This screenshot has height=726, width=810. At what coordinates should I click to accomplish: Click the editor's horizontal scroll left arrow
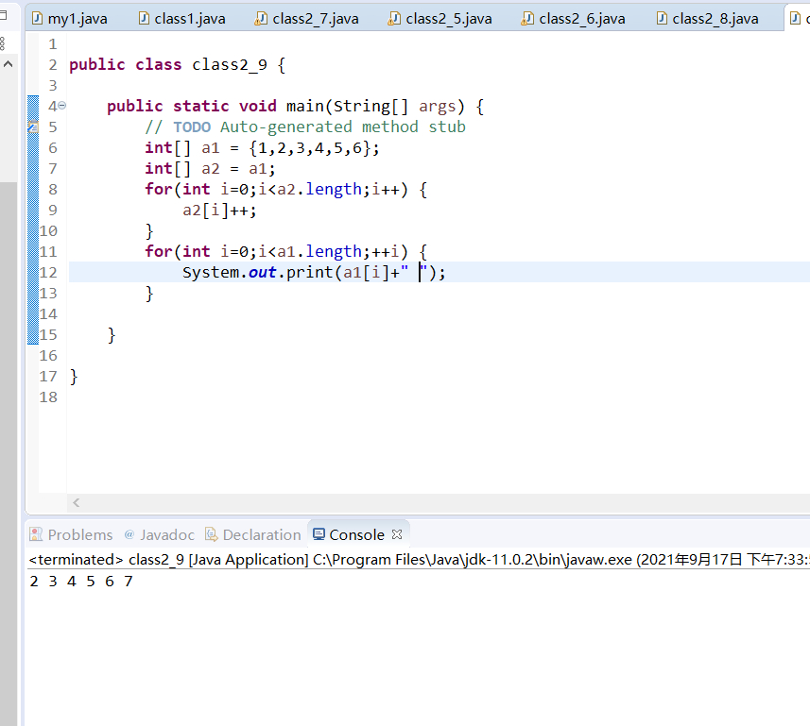77,504
